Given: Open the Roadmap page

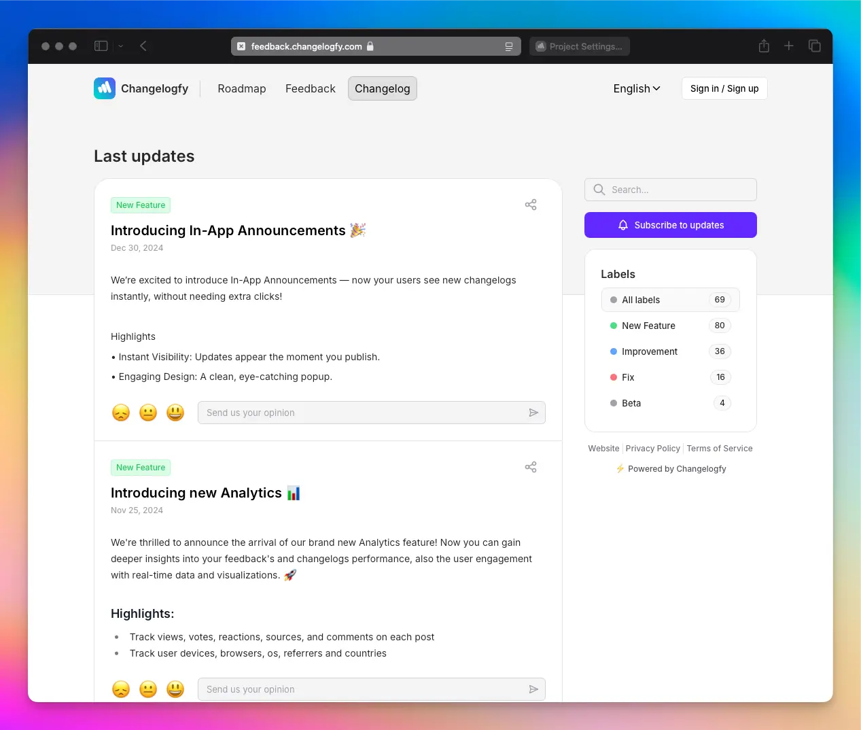Looking at the screenshot, I should click(242, 88).
